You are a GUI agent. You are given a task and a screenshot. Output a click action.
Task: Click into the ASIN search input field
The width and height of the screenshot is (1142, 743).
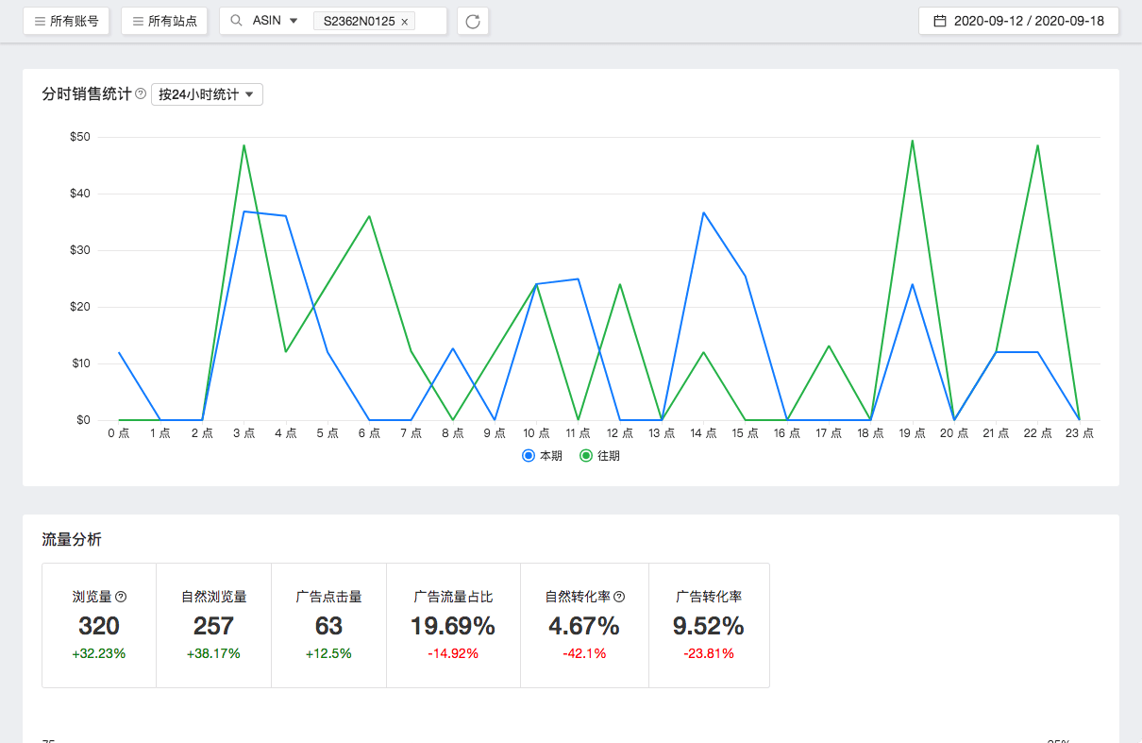click(x=429, y=21)
